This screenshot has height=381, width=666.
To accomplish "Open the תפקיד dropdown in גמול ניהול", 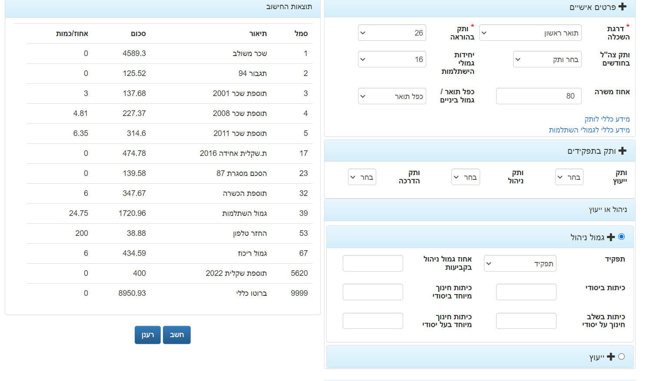I will (x=520, y=264).
